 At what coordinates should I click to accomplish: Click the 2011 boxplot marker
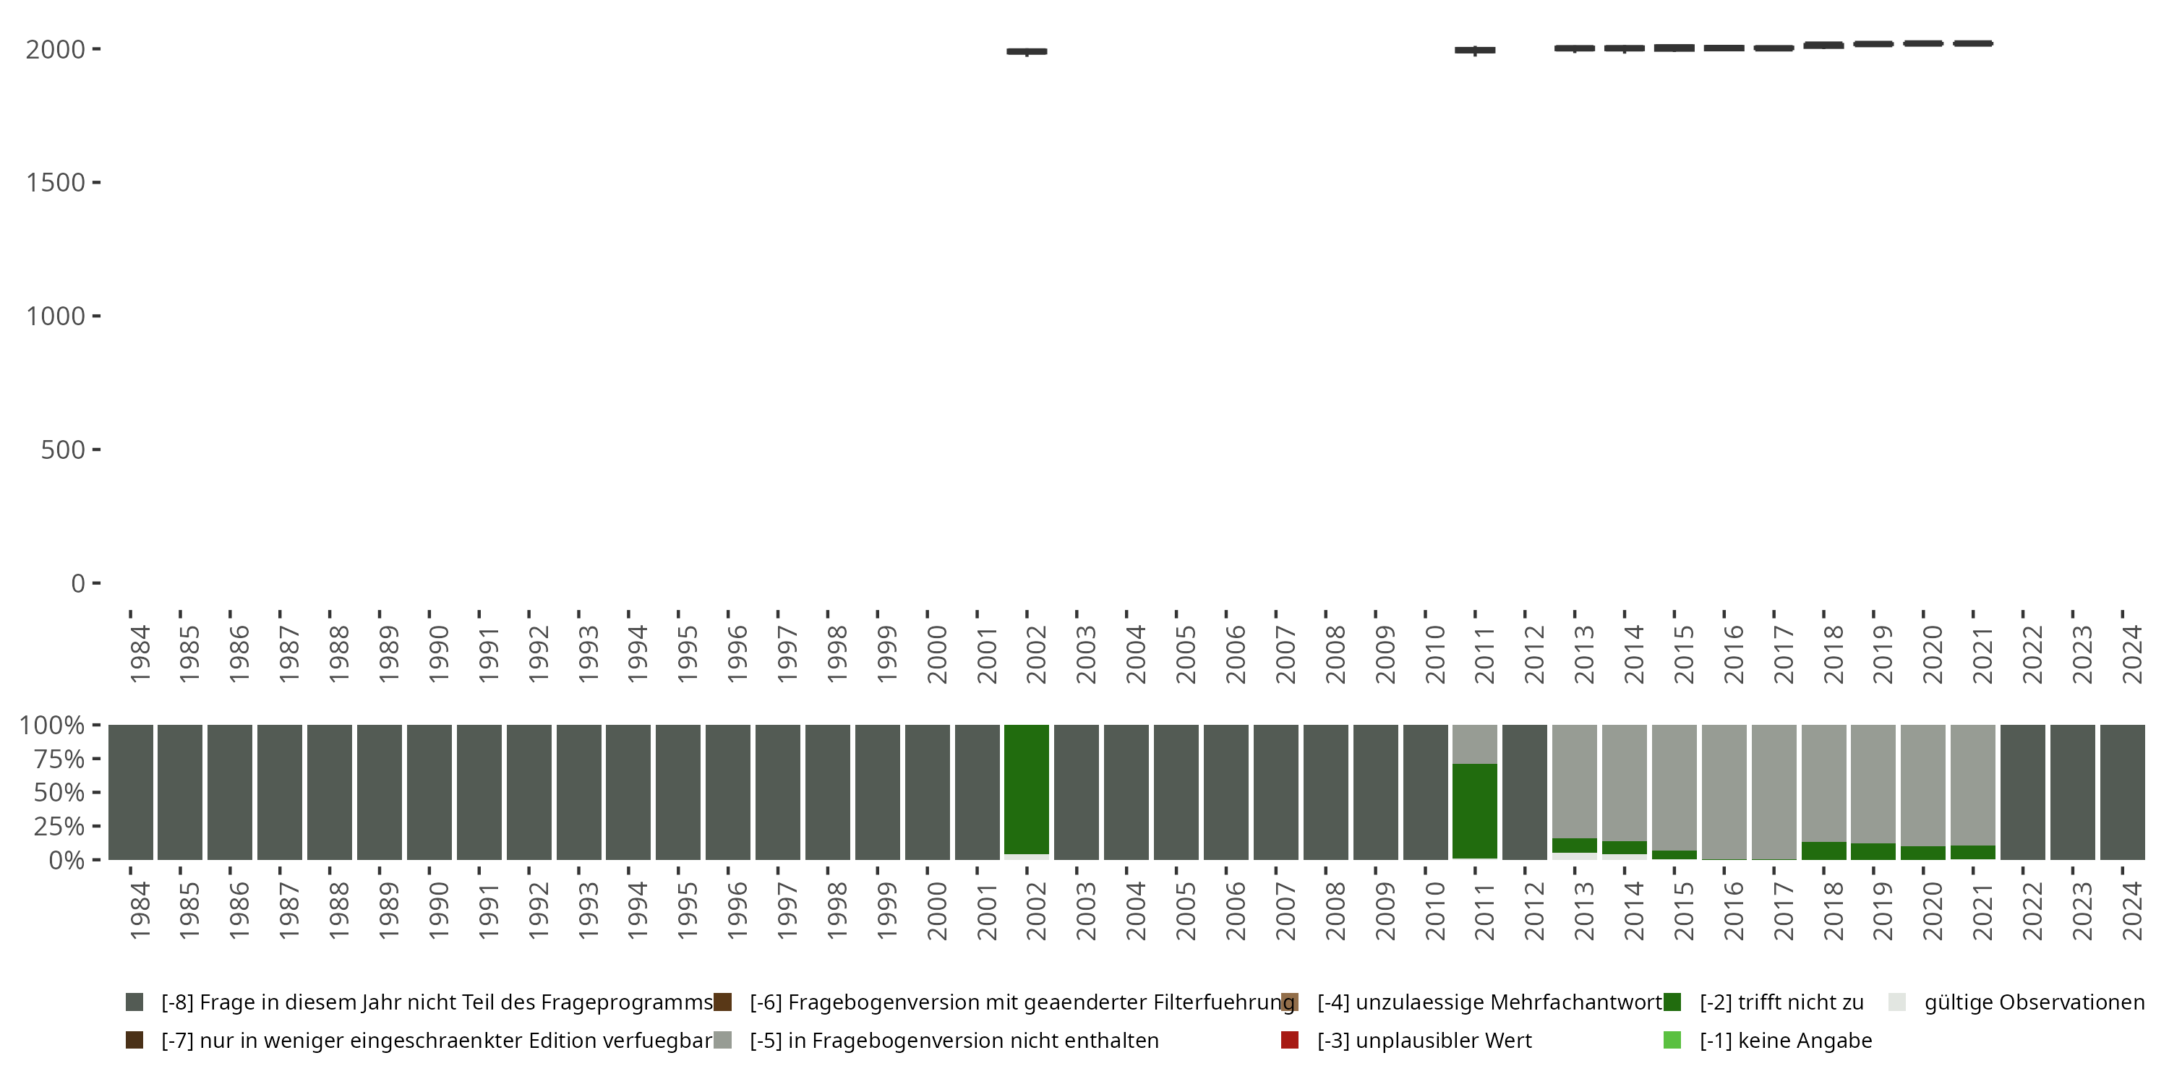(x=1474, y=50)
